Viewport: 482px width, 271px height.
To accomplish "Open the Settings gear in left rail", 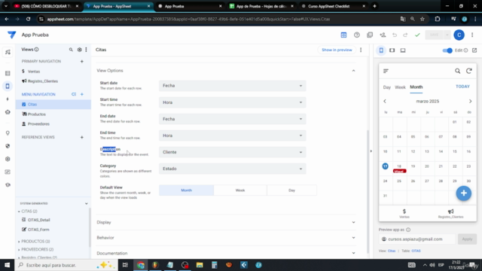I will tap(8, 159).
